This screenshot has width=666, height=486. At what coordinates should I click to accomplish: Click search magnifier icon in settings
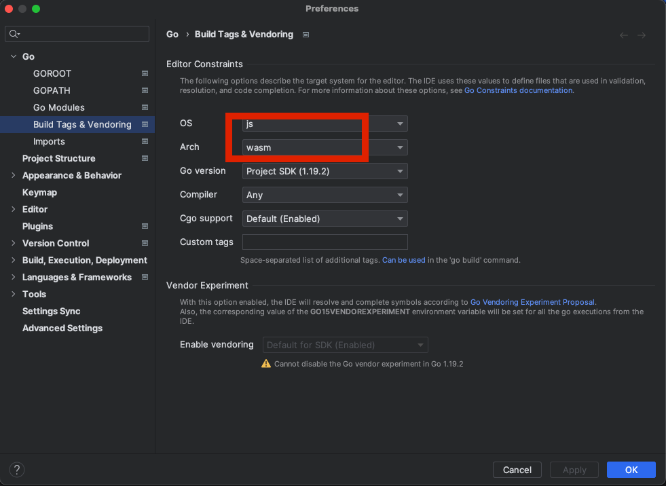[15, 34]
